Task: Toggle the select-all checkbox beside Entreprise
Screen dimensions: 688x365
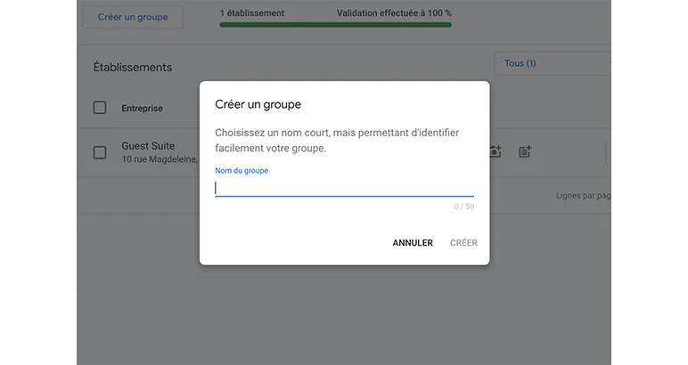Action: pyautogui.click(x=100, y=109)
